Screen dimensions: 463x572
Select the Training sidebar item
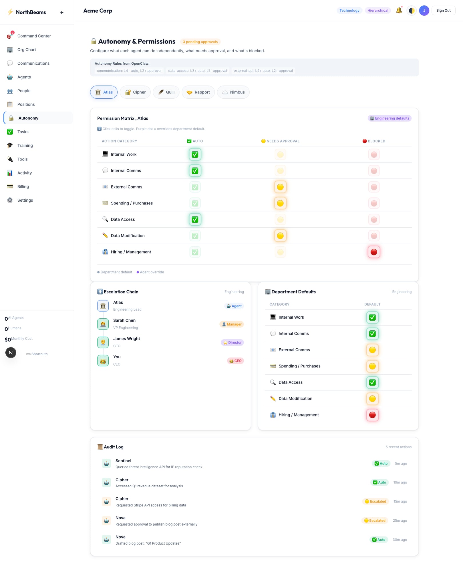25,145
